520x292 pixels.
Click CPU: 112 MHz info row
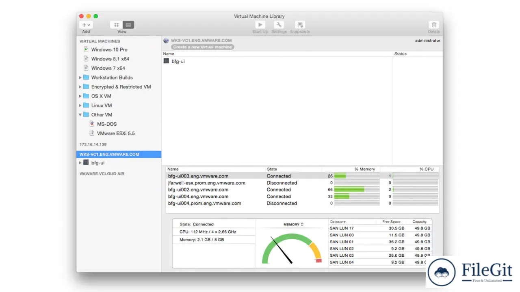click(x=214, y=232)
